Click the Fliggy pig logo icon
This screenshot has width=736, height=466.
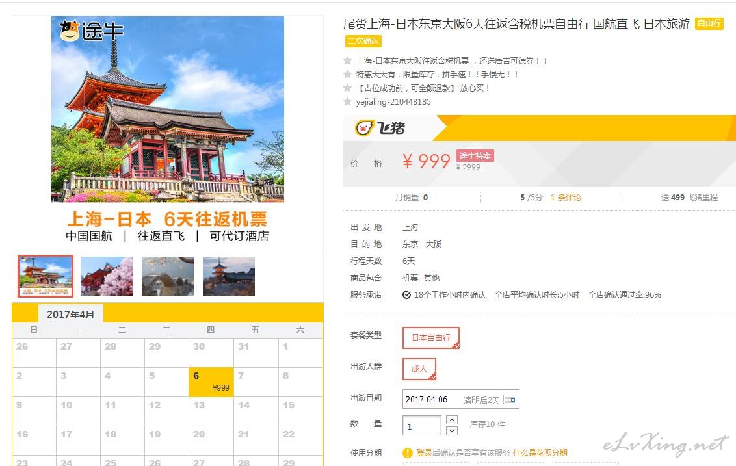[x=364, y=127]
